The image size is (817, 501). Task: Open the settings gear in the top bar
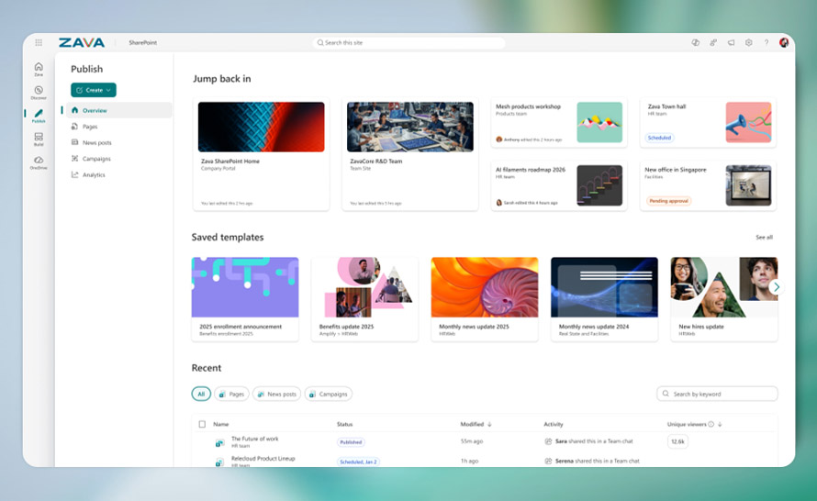click(749, 43)
